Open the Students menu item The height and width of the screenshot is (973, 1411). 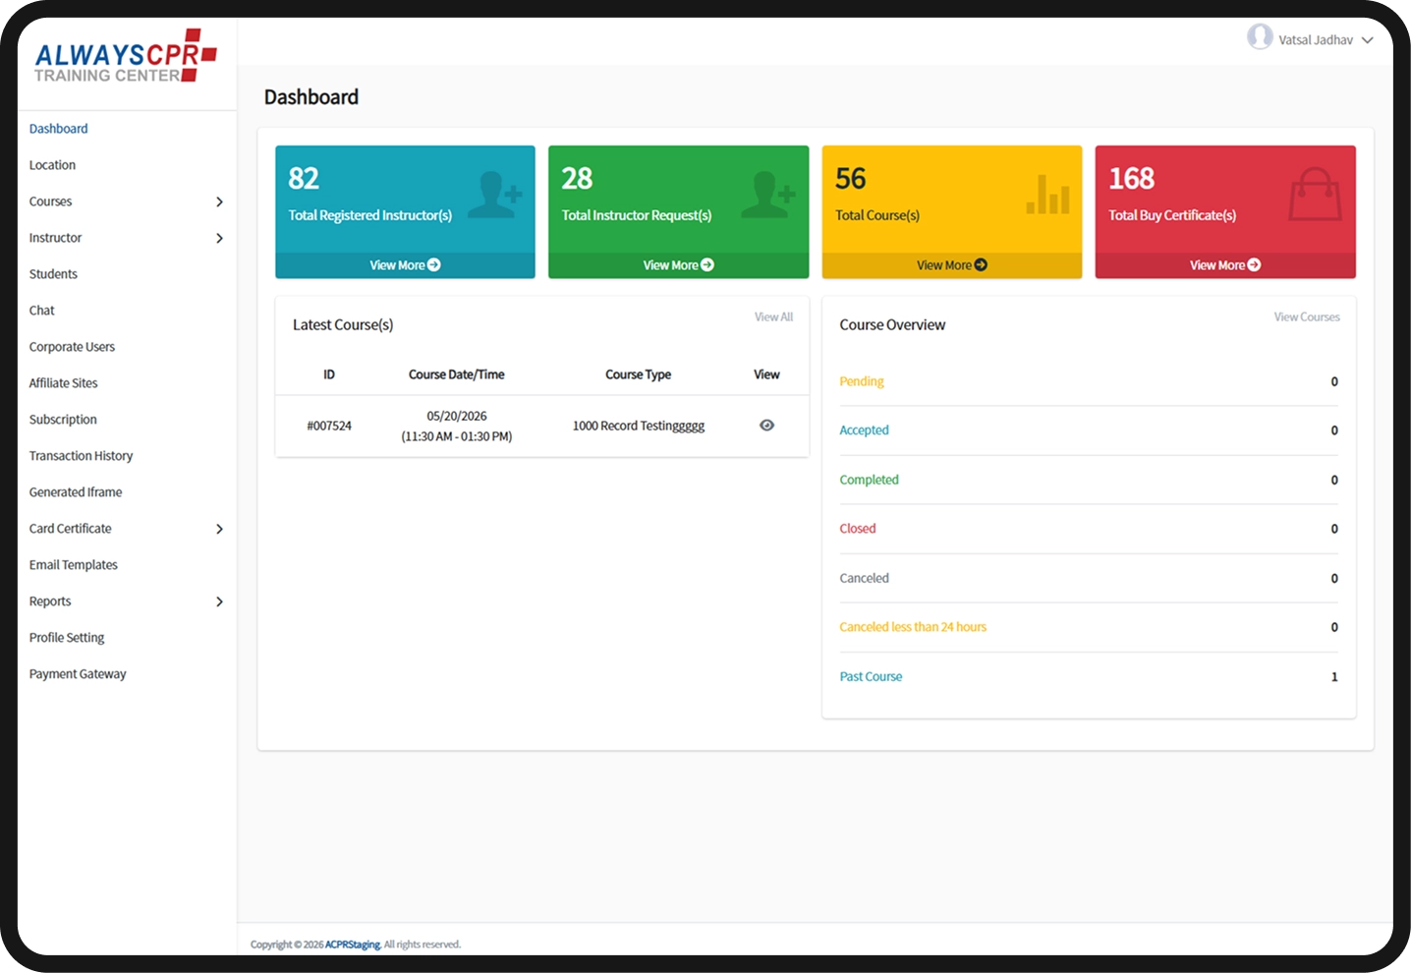coord(53,274)
